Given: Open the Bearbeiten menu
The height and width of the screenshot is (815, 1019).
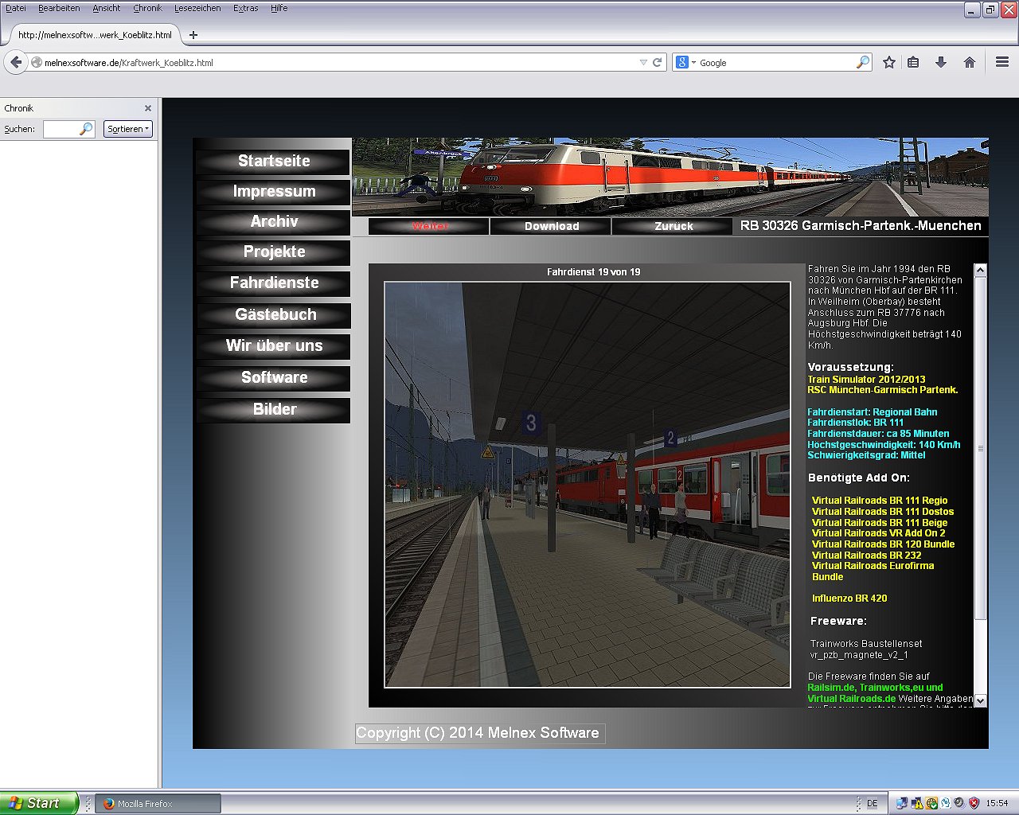Looking at the screenshot, I should click(59, 8).
